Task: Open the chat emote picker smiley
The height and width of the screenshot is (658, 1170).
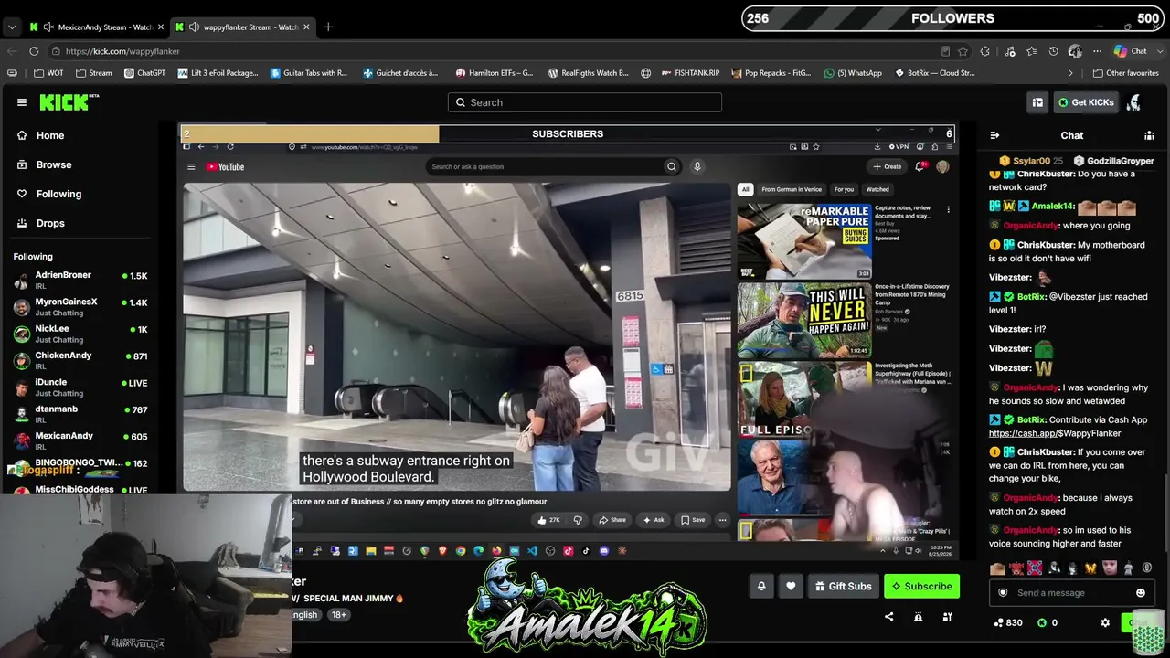Action: (1141, 593)
